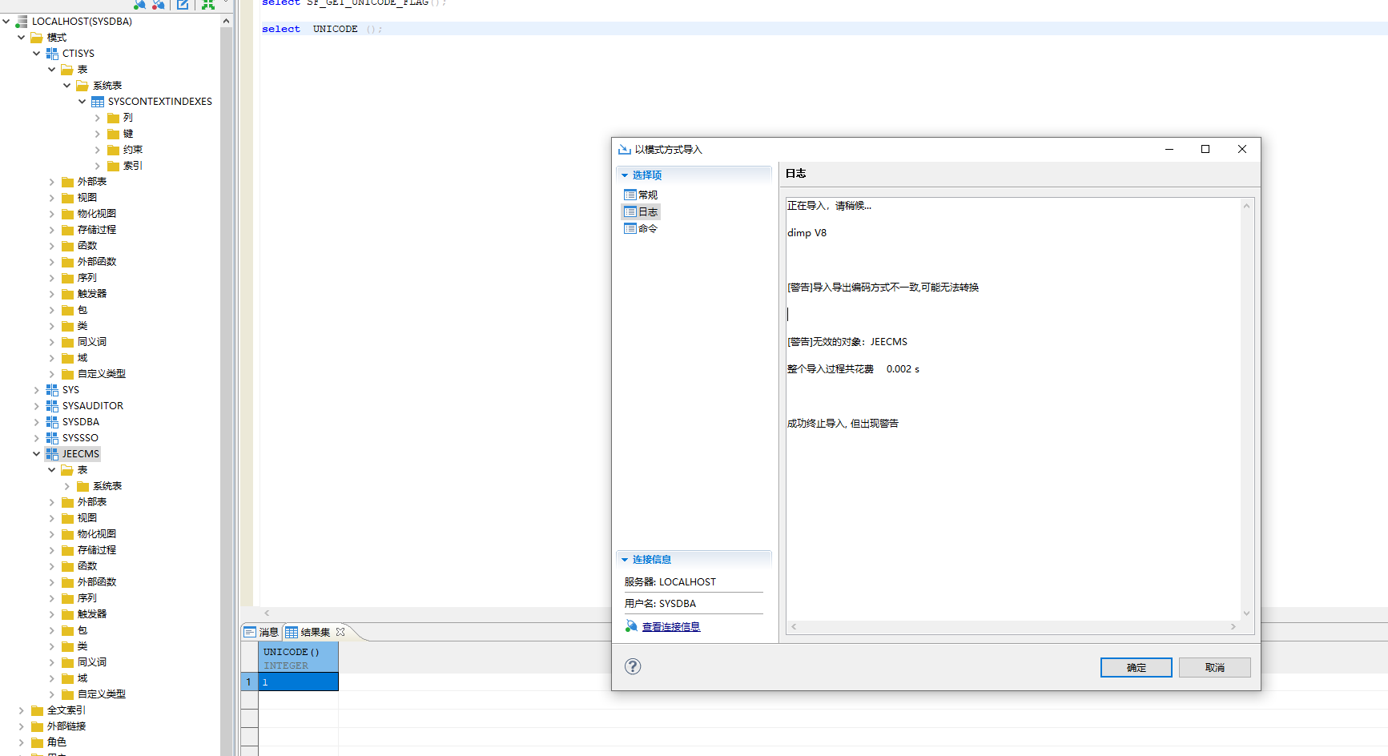Click log line '正在导入，请稍候...'
The height and width of the screenshot is (756, 1388).
[829, 206]
